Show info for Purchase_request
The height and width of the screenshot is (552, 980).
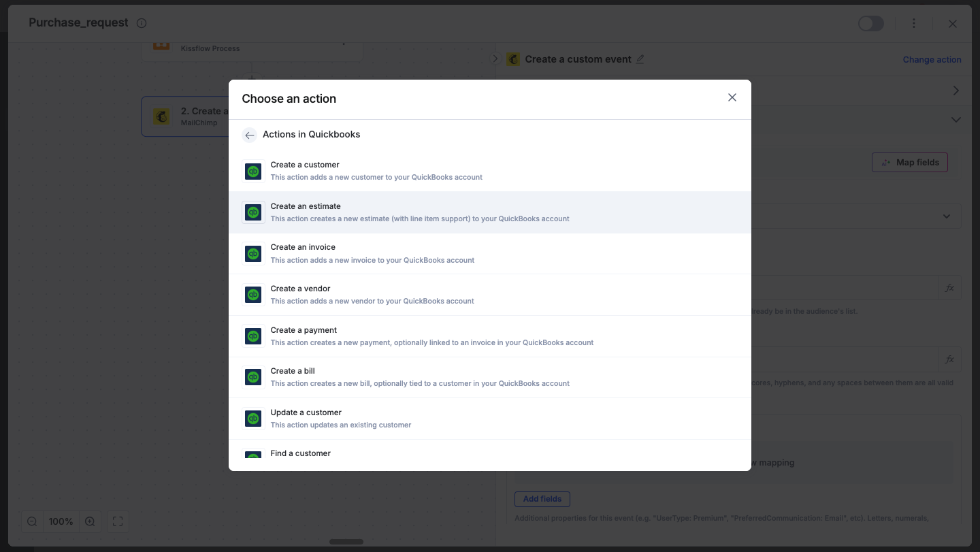click(x=142, y=23)
